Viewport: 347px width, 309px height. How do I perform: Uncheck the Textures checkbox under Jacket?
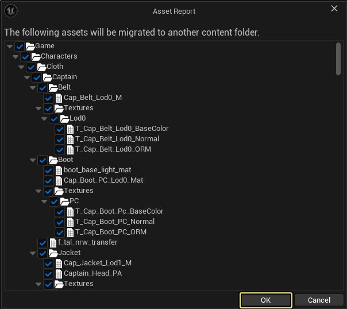[x=48, y=284]
